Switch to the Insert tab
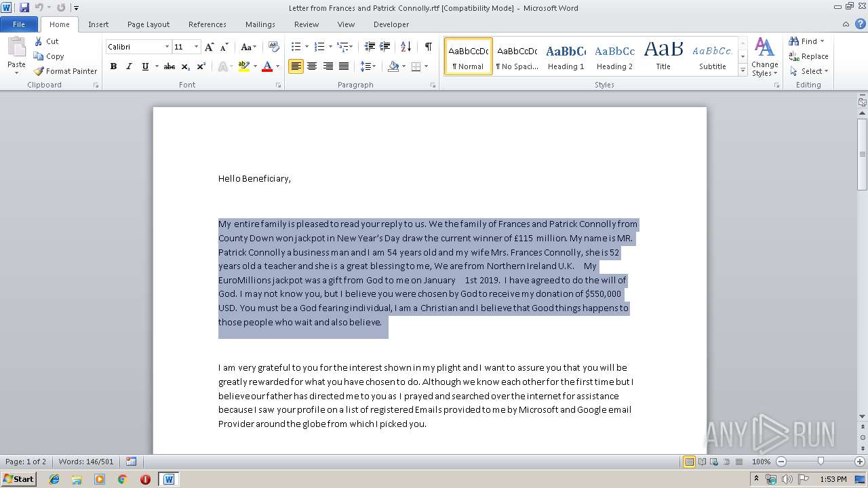 [98, 24]
